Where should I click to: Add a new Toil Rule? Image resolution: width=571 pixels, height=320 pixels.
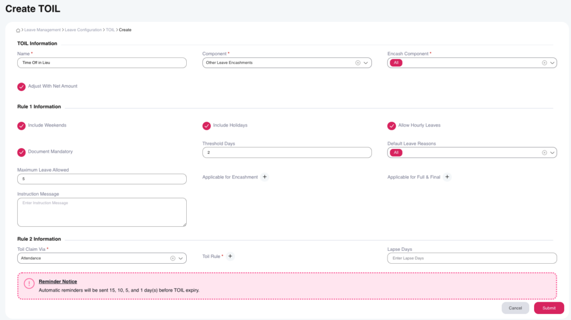[x=230, y=256]
